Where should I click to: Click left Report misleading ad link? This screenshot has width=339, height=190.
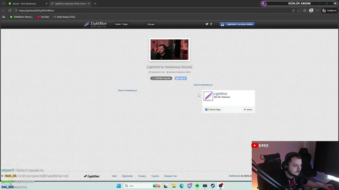pos(127,90)
